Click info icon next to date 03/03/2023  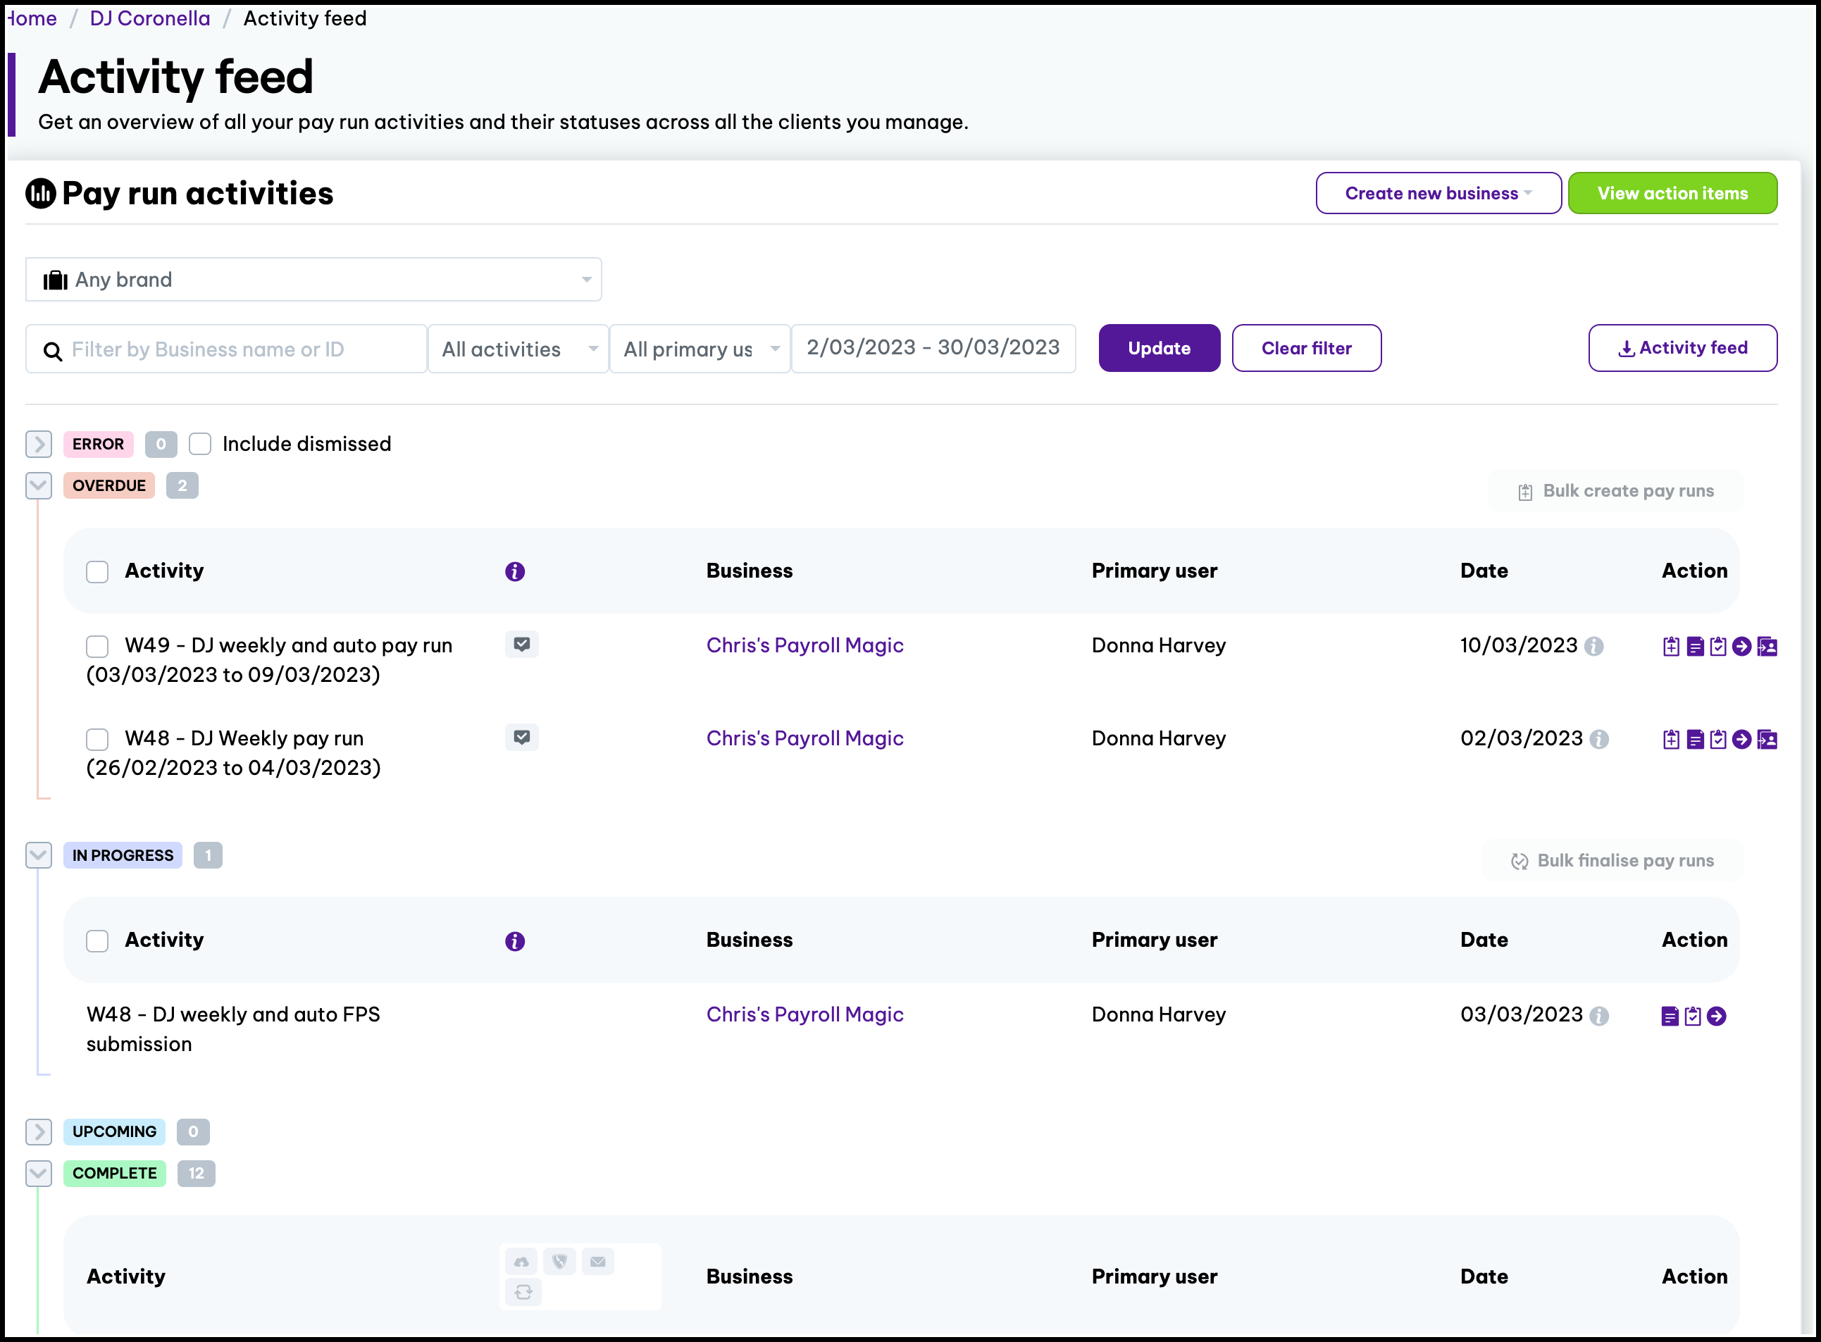1598,1017
